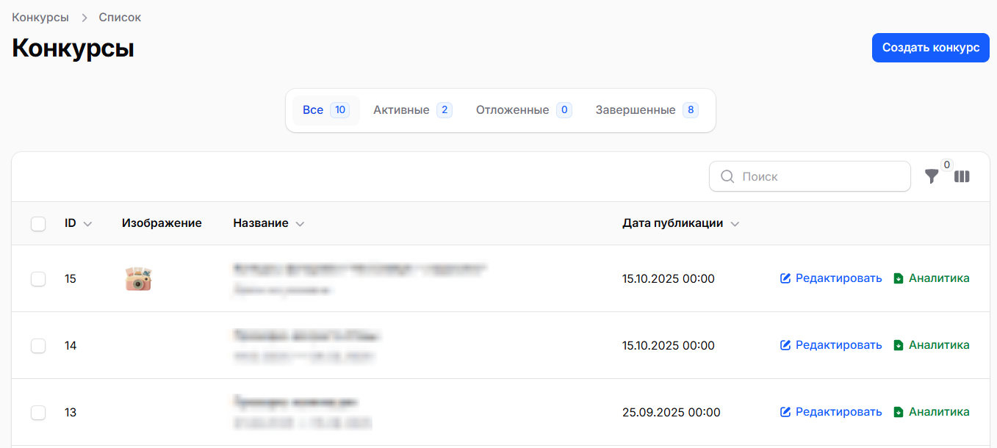The width and height of the screenshot is (997, 448).
Task: Switch to the Все tab
Action: pos(325,110)
